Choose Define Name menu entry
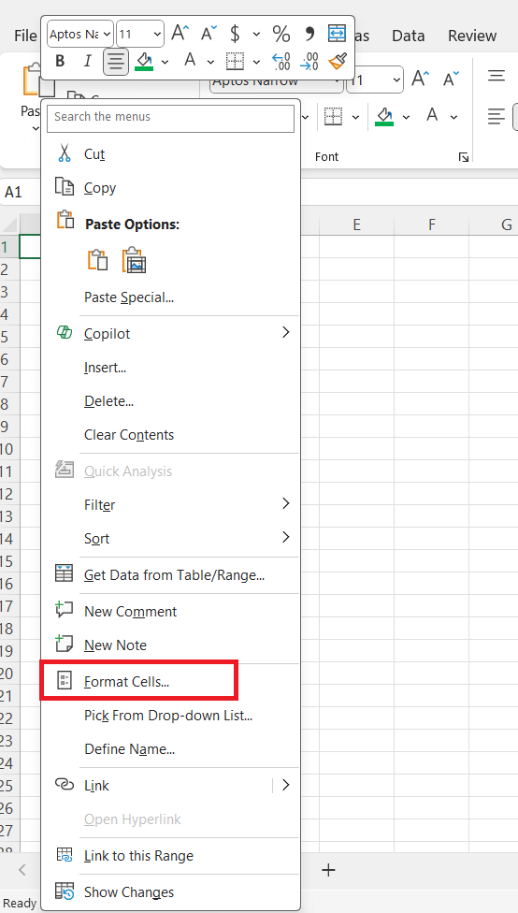518x913 pixels. coord(170,748)
